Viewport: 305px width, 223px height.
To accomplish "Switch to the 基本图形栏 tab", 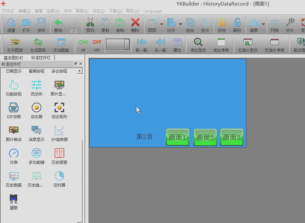I will click(x=14, y=58).
